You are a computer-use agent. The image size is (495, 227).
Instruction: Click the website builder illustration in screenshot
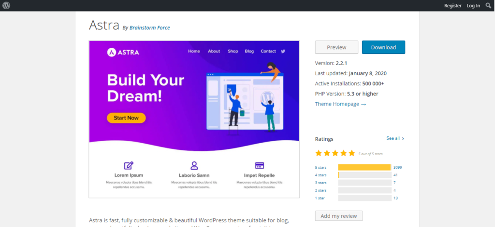tap(245, 98)
